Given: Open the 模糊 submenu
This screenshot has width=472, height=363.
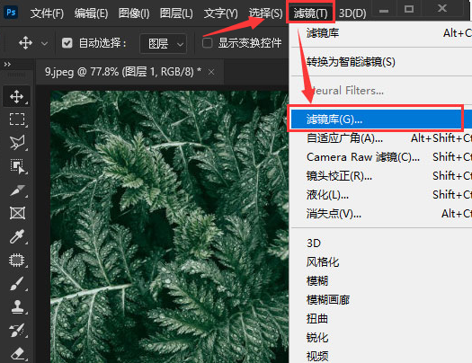Looking at the screenshot, I should click(380, 281).
